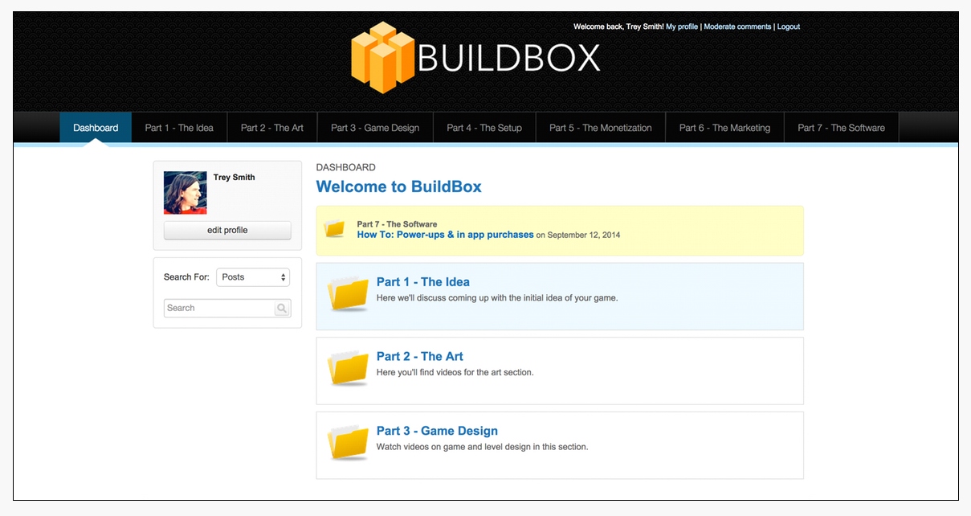Select the Part 6 - The Marketing tab
971x516 pixels.
[724, 128]
